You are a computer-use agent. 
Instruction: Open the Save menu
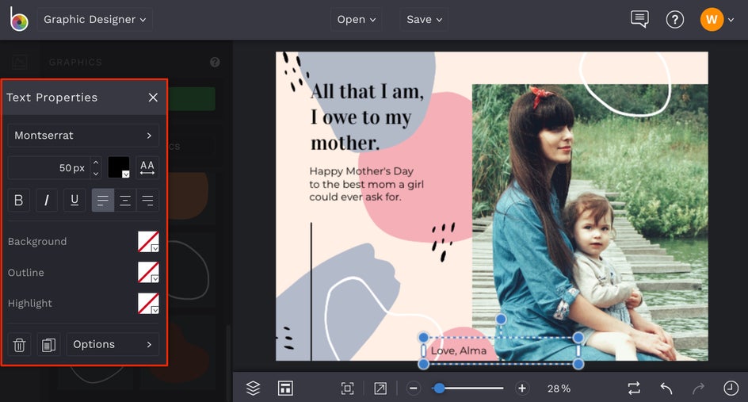click(x=424, y=20)
